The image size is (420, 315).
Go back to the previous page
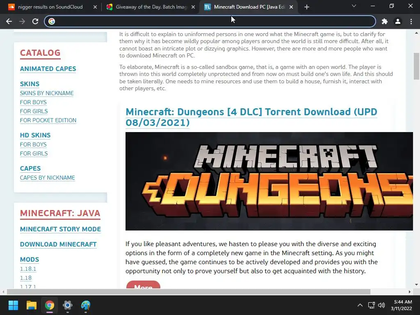pos(9,21)
